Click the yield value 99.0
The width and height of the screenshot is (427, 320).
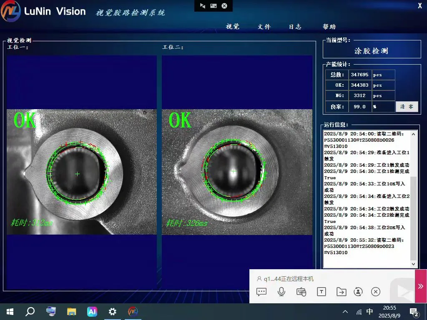click(x=360, y=107)
